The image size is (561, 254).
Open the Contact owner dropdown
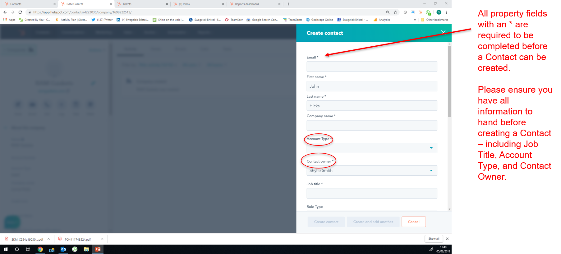point(372,171)
